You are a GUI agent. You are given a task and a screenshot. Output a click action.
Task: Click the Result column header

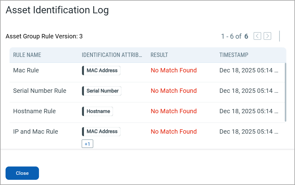pos(159,55)
